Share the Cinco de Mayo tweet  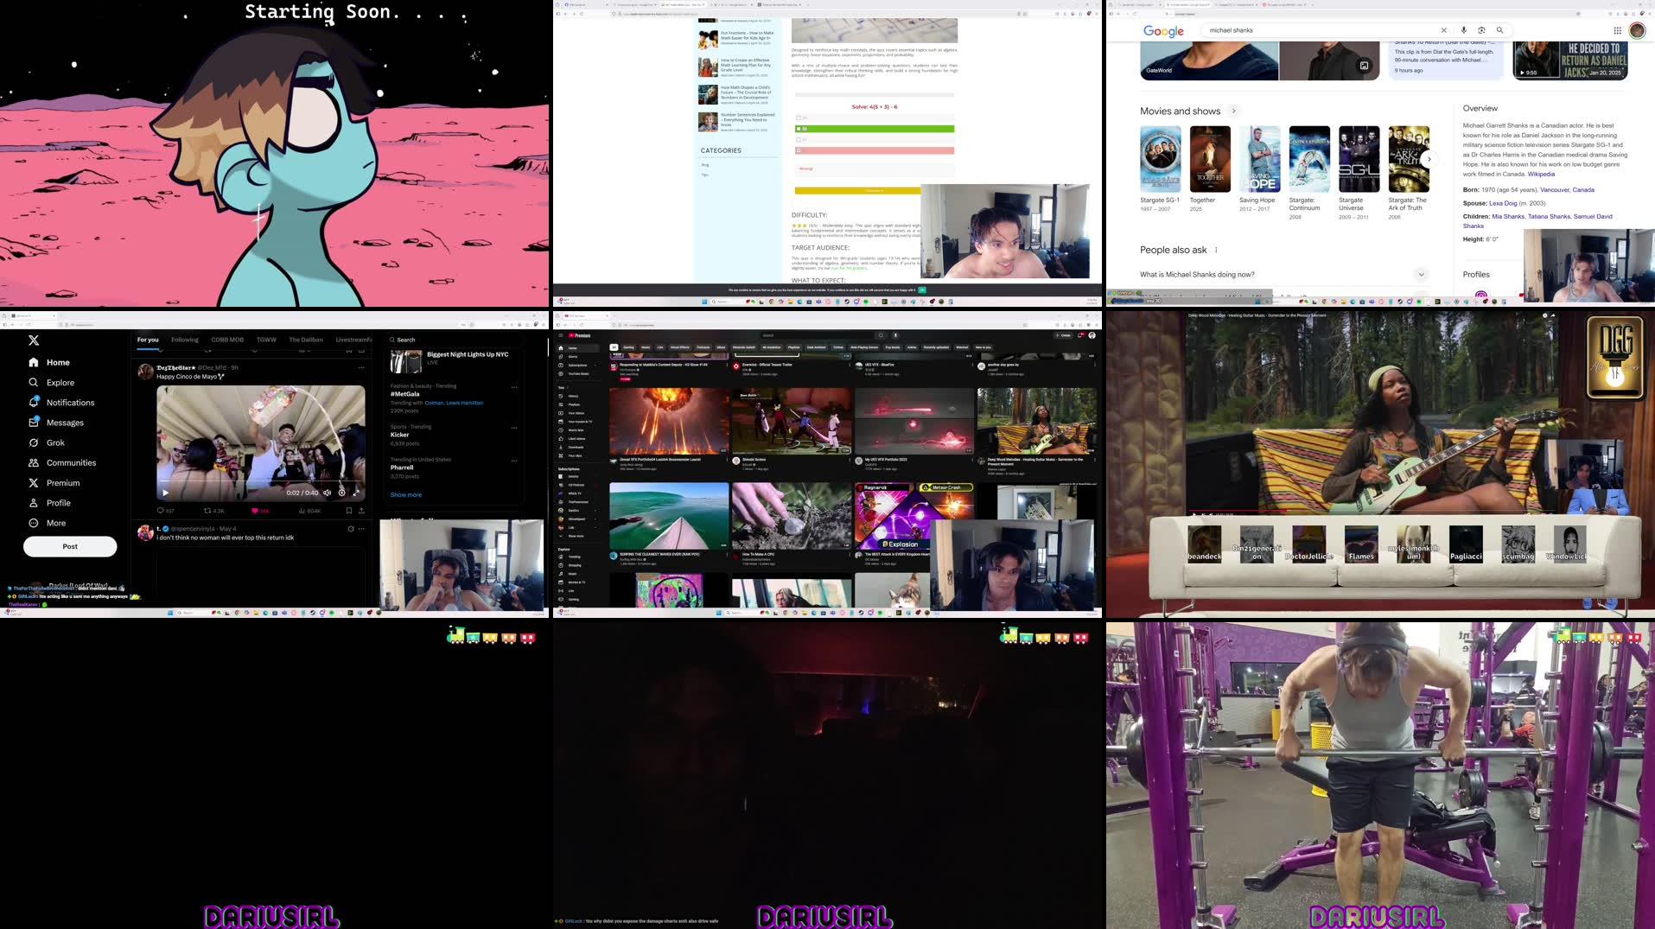pos(361,511)
